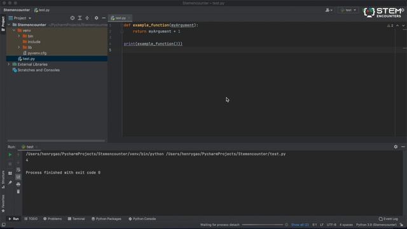The width and height of the screenshot is (407, 229).
Task: Click the interpreter path line in console output
Action: pyautogui.click(x=155, y=154)
